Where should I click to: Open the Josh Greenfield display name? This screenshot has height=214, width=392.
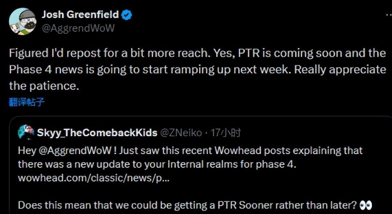80,14
